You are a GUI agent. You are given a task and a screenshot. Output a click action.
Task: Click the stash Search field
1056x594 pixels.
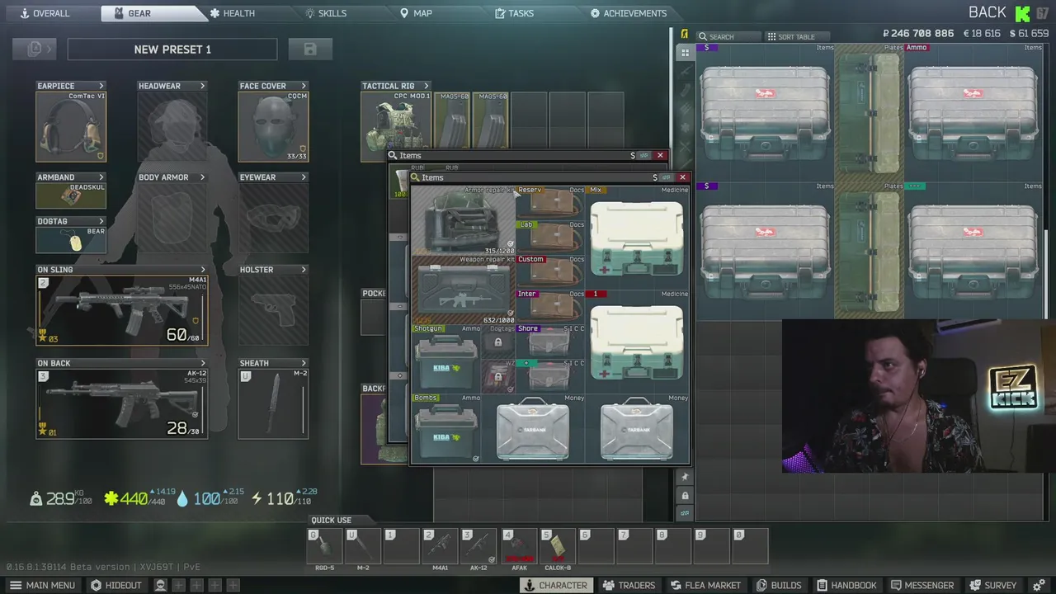click(728, 36)
